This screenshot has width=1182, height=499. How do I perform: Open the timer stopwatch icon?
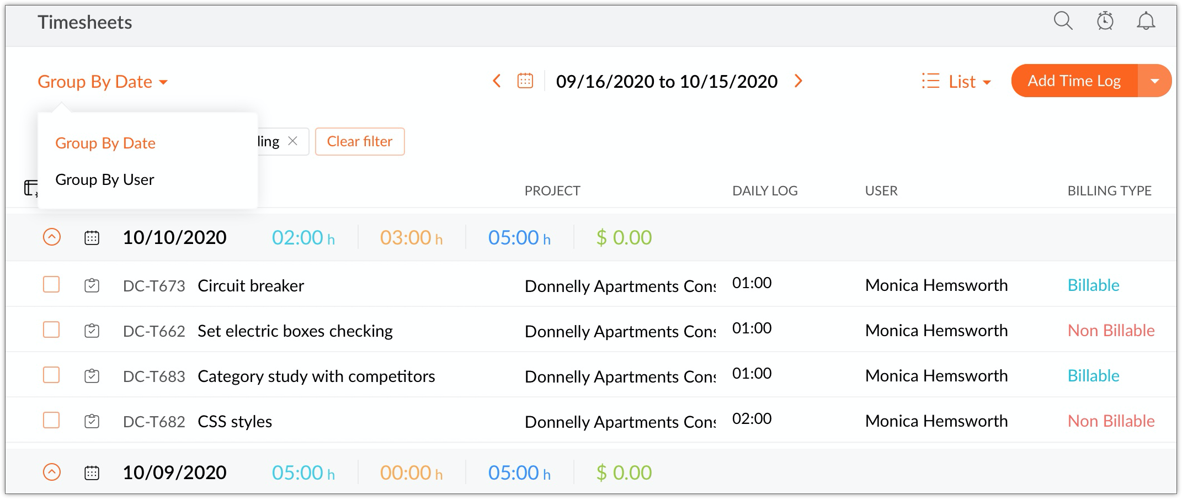pos(1105,22)
